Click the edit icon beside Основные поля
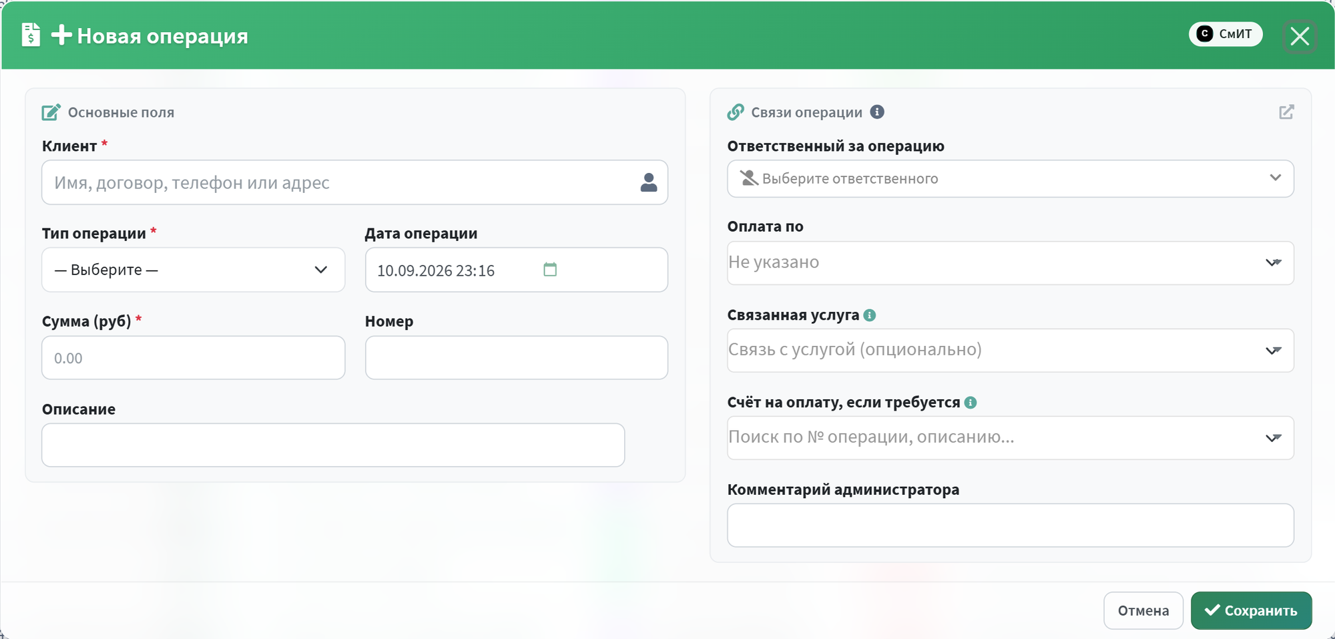Image resolution: width=1335 pixels, height=639 pixels. point(51,112)
